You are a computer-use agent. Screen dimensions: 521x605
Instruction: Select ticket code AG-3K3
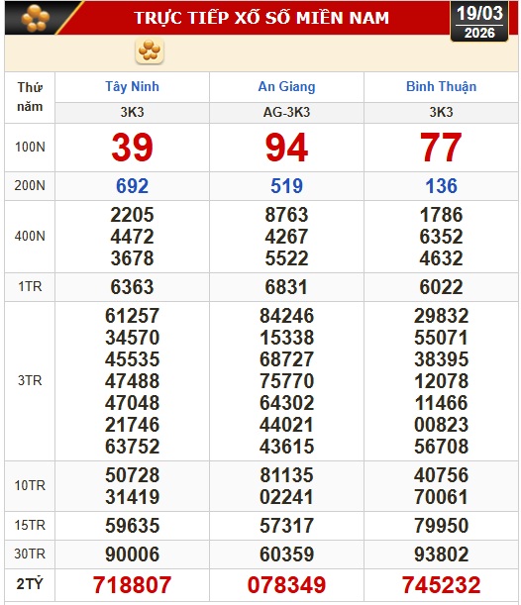click(286, 112)
